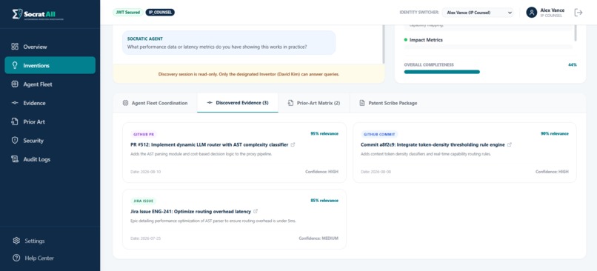Click the JIRA ISSUE tag
597x271 pixels.
[x=143, y=201]
